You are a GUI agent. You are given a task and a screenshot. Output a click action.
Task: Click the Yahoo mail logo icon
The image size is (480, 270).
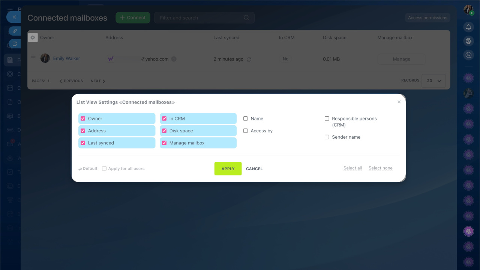(x=111, y=59)
